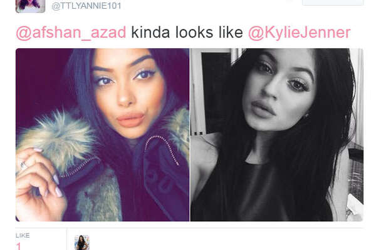Viewport: 376px width, 250px height.
Task: Click the tweet text 'kinda looks like'
Action: point(187,32)
